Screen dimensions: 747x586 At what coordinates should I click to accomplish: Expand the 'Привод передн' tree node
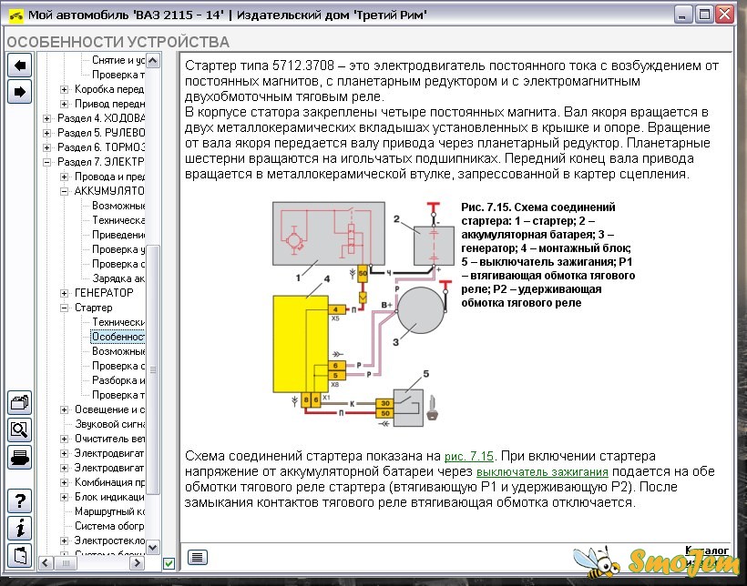tap(65, 104)
